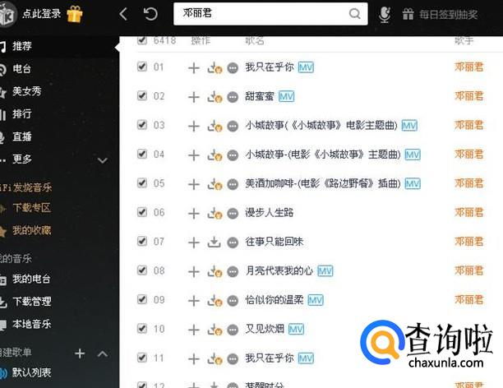Click MV badge on row 04
Viewport: 503px width, 388px height.
(413, 155)
